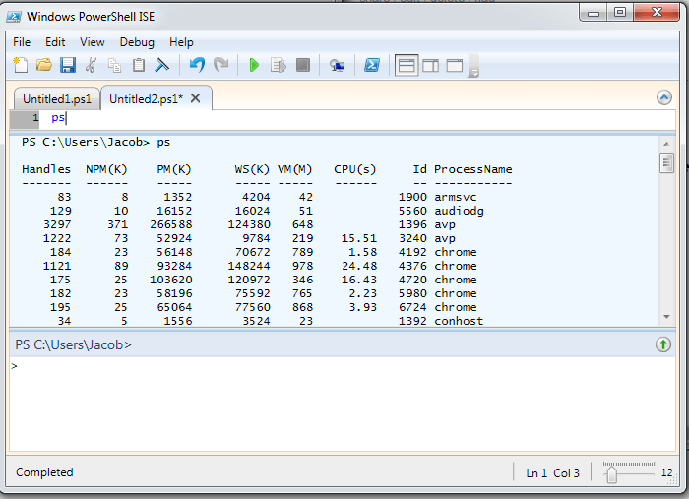Show script pane on right layout
Image resolution: width=689 pixels, height=501 pixels.
[431, 66]
